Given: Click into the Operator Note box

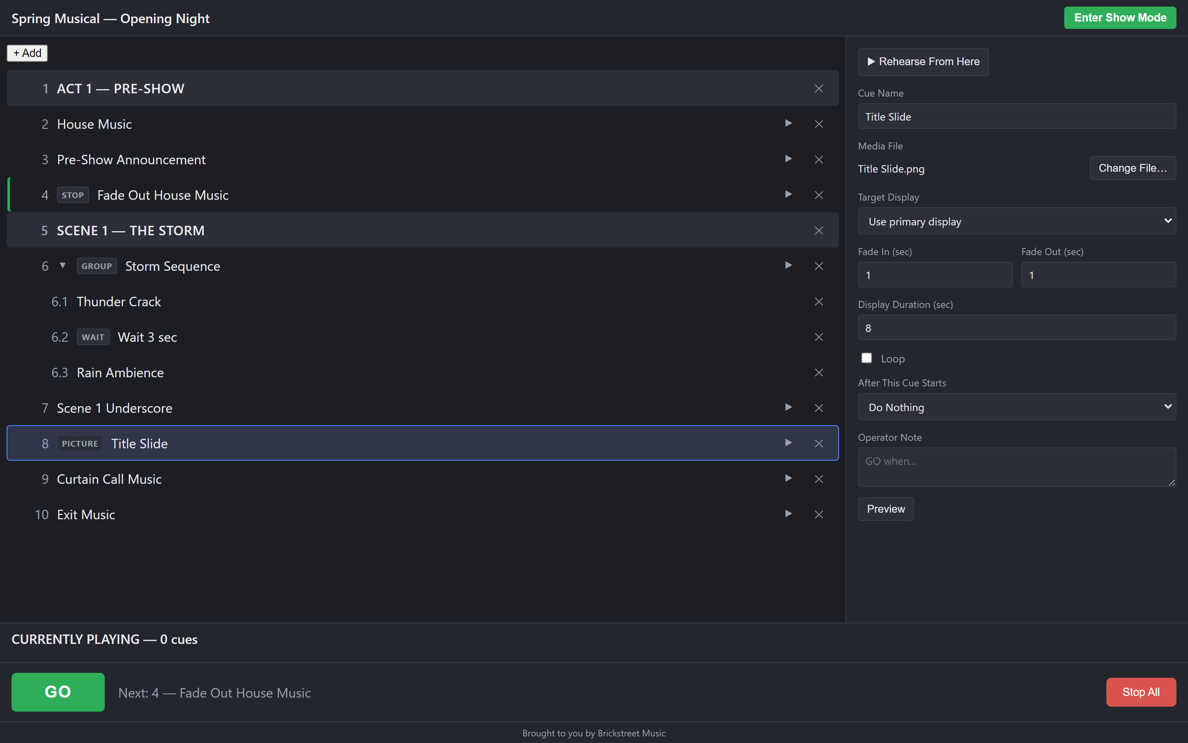Looking at the screenshot, I should pos(1017,467).
